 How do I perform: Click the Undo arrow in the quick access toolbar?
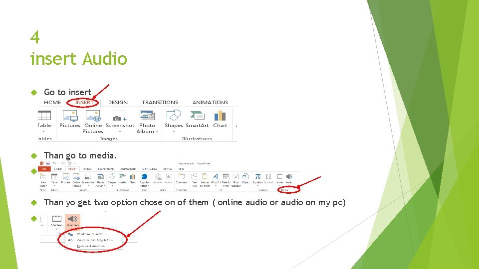click(54, 163)
